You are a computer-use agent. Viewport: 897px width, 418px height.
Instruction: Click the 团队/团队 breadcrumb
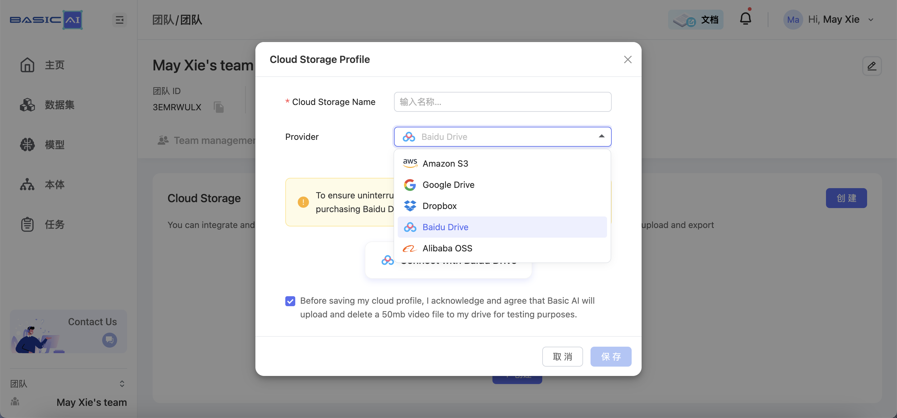tap(177, 20)
